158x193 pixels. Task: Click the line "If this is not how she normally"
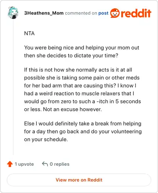tap(78, 70)
